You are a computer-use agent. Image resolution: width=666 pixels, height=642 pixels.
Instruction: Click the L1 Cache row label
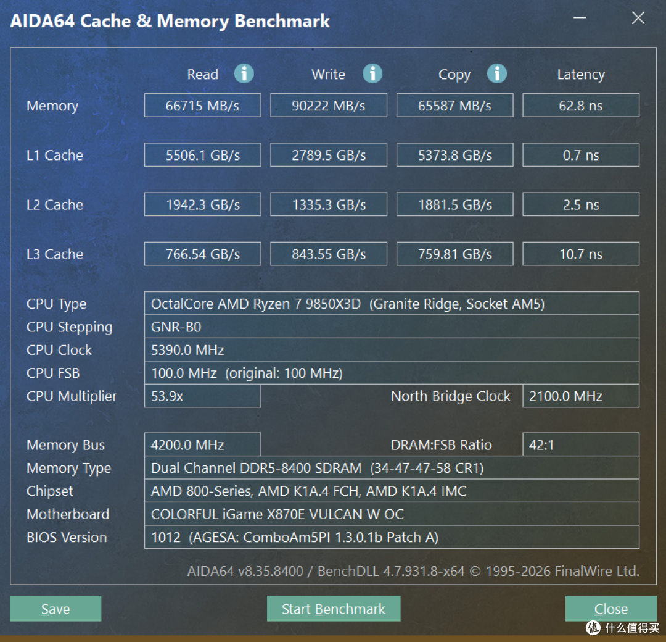click(55, 155)
